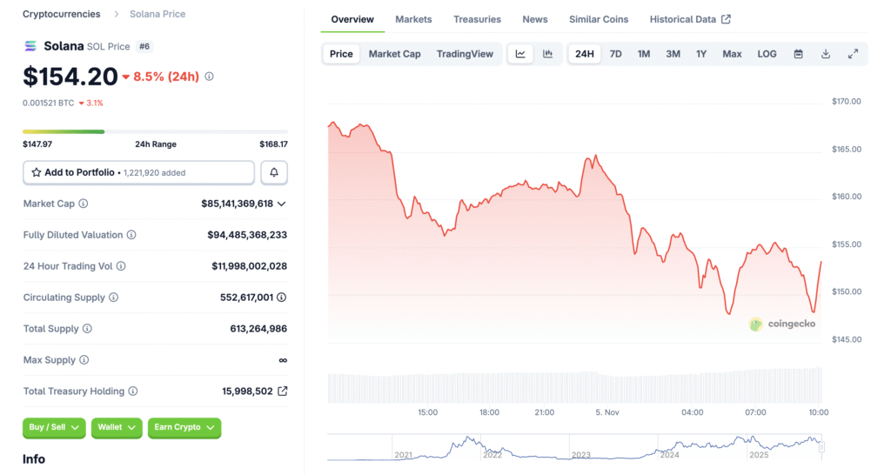Viewport: 891px width, 475px height.
Task: Switch chart to Market Cap view
Action: [x=394, y=54]
